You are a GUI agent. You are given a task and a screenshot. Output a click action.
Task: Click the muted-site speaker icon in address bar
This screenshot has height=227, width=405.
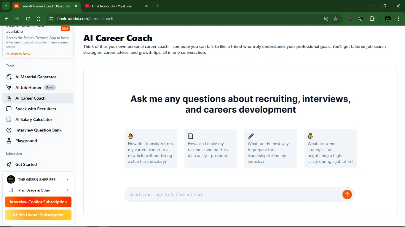pos(326,19)
